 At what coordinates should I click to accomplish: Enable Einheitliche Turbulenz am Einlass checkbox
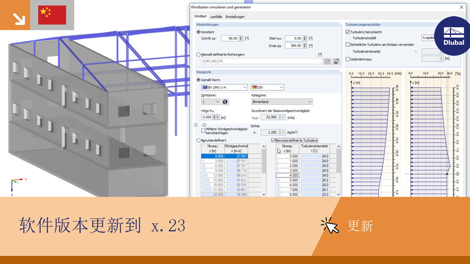(x=348, y=44)
